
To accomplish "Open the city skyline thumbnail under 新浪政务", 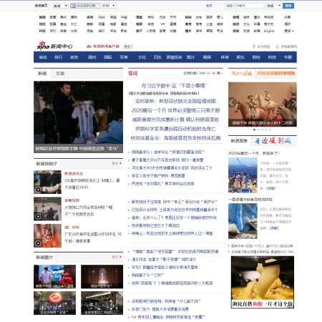I will pyautogui.click(x=243, y=175).
